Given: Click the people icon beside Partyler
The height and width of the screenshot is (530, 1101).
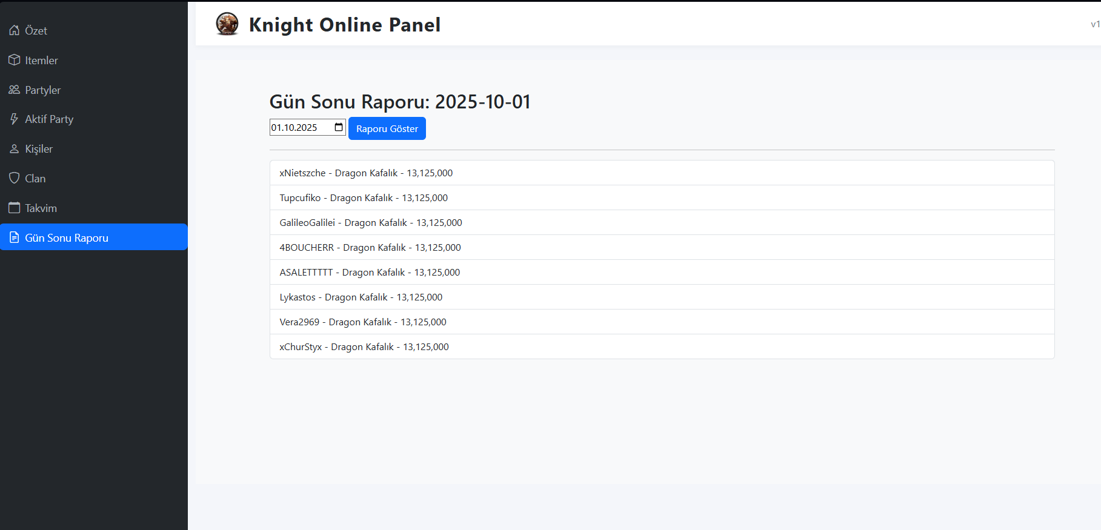Looking at the screenshot, I should pos(14,90).
